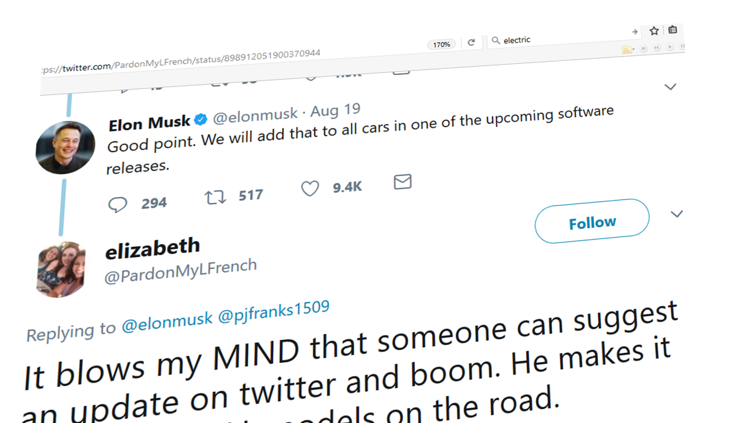Open the bookmarks list icon
This screenshot has width=753, height=423.
click(x=673, y=30)
